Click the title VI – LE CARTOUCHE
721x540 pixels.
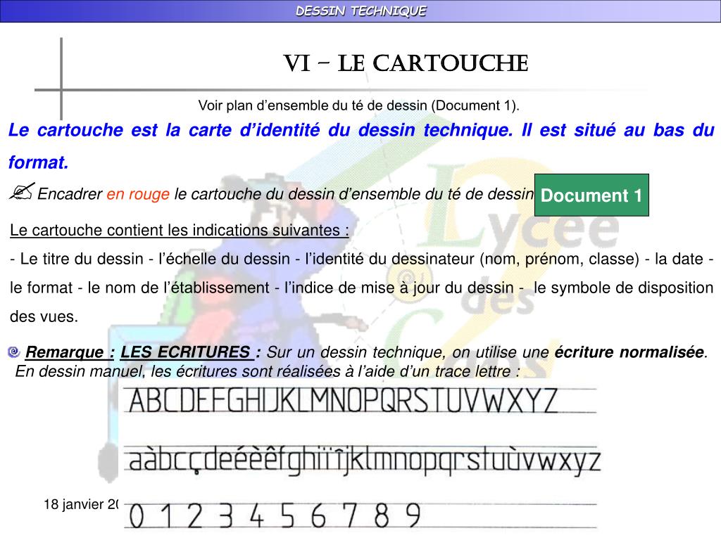pos(406,63)
